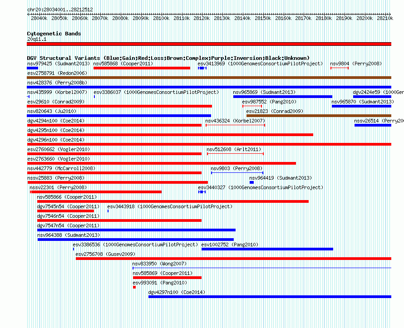404x328 pixels.
Task: Click the esv1002752 (Pang2010) blue bar
Action: tap(267, 249)
